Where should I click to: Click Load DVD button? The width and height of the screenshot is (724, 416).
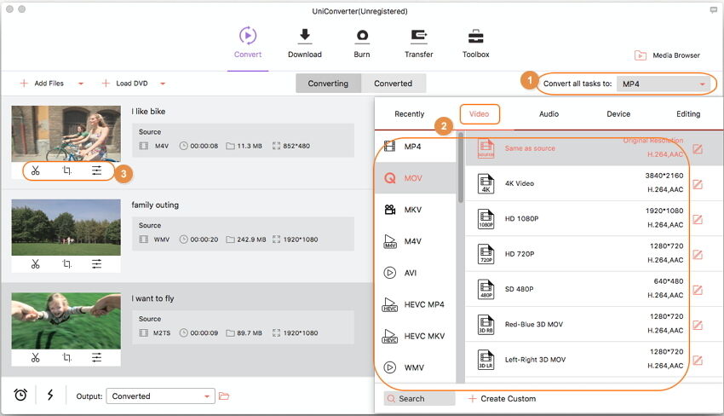click(124, 84)
